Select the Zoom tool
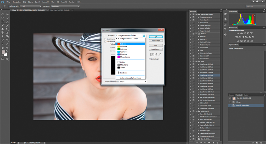266x144 pixels. [7, 48]
